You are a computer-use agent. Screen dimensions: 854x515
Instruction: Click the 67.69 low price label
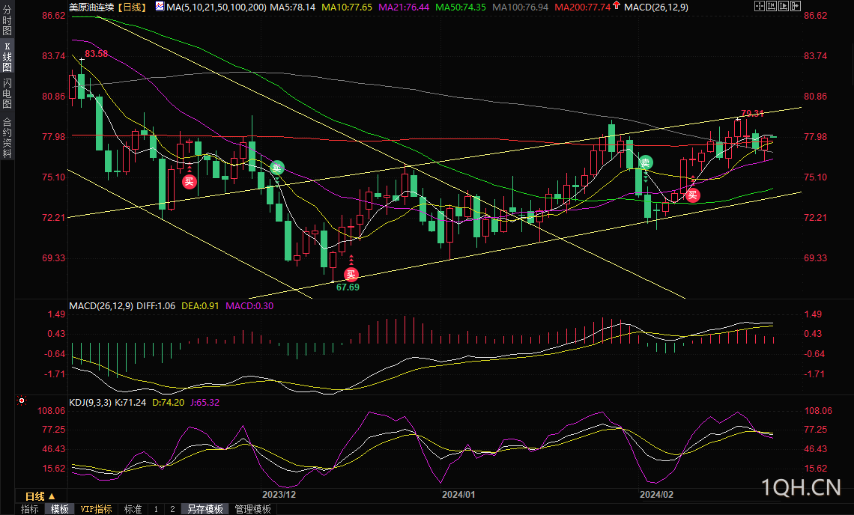click(348, 287)
